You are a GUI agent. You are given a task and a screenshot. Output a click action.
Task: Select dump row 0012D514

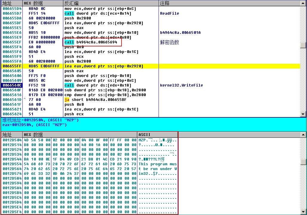[90, 145]
